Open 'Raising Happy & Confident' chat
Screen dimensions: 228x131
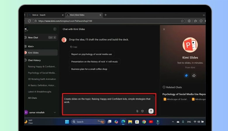(x=42, y=67)
